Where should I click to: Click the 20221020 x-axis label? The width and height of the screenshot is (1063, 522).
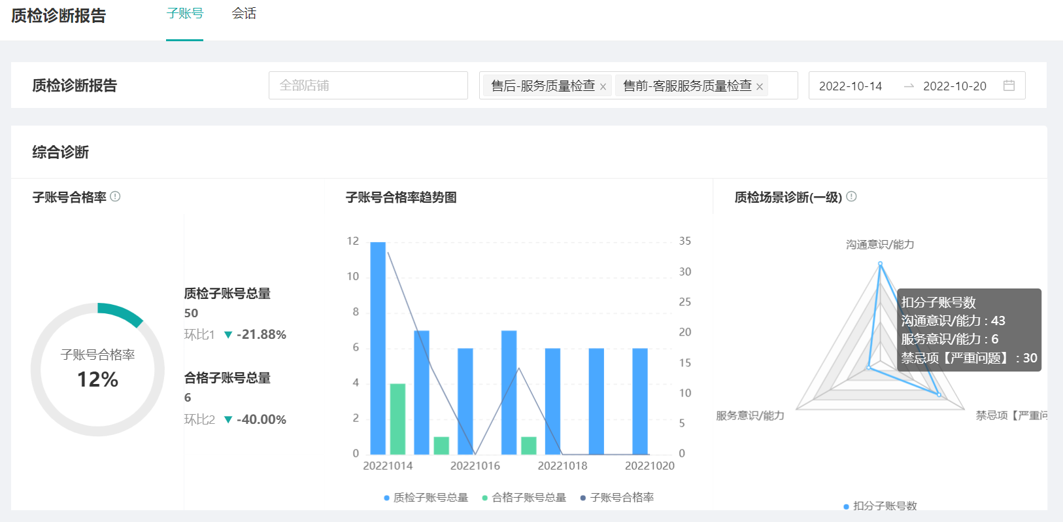tap(650, 466)
